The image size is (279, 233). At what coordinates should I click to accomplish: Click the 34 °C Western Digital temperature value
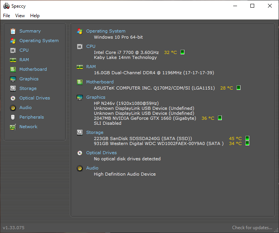(235, 143)
